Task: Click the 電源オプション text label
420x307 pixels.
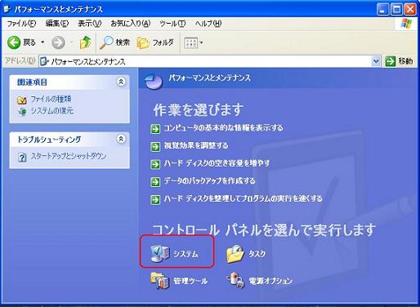Action: tap(270, 281)
